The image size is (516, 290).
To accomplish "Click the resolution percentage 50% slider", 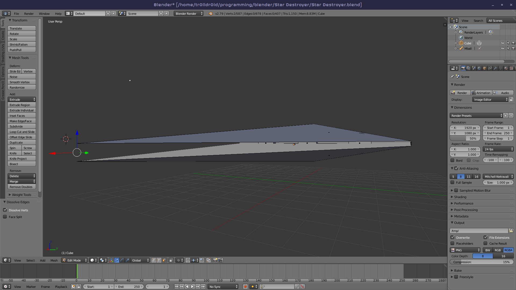I will pyautogui.click(x=465, y=138).
